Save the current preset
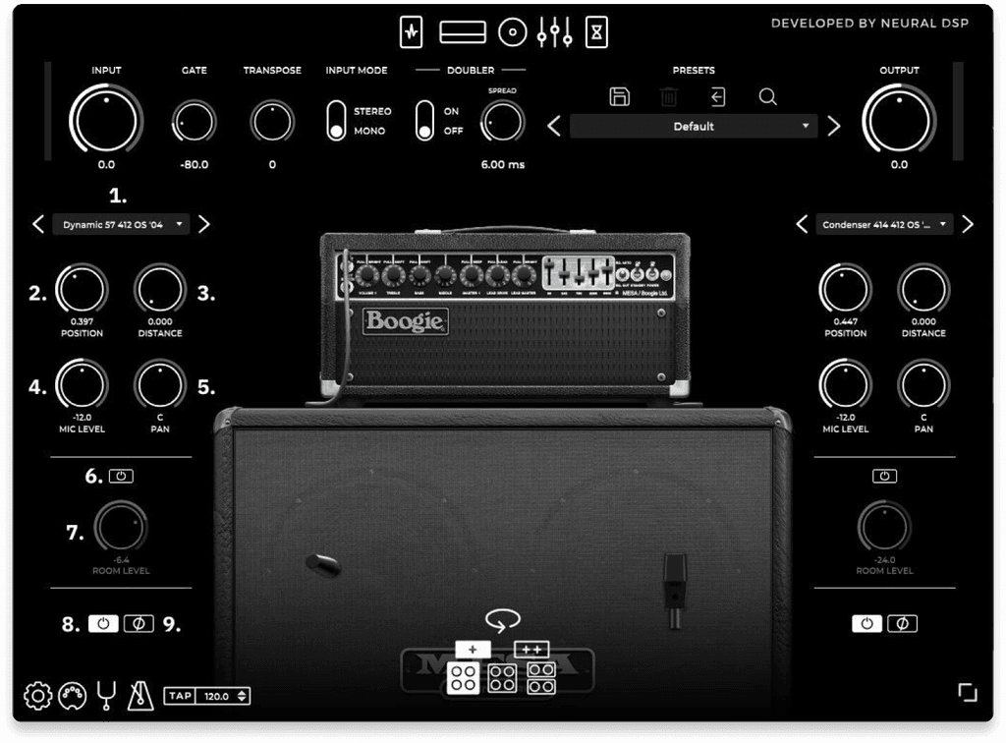 pyautogui.click(x=620, y=95)
